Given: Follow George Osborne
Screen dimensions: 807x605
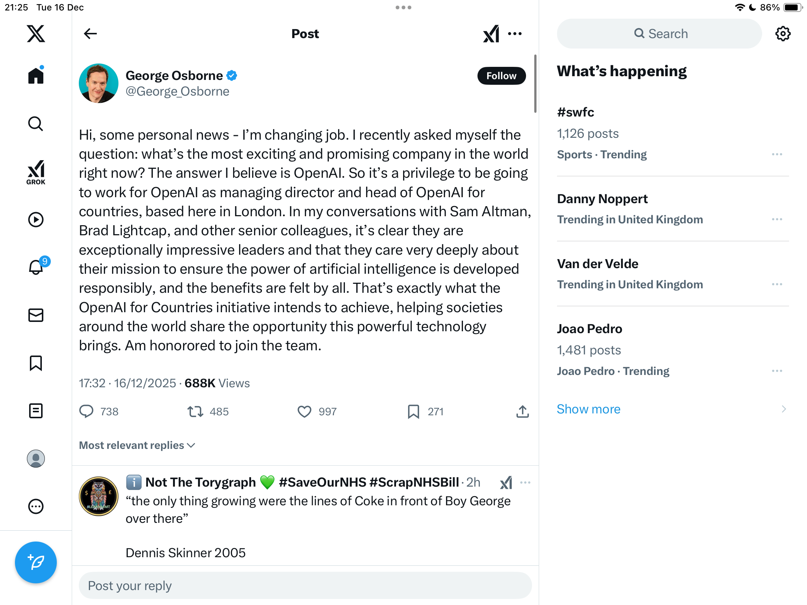Looking at the screenshot, I should [501, 76].
